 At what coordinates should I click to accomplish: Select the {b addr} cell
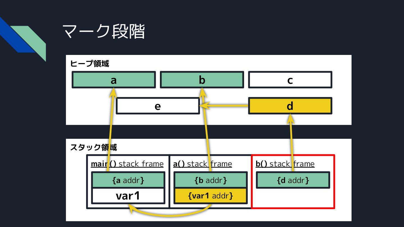[x=211, y=180]
